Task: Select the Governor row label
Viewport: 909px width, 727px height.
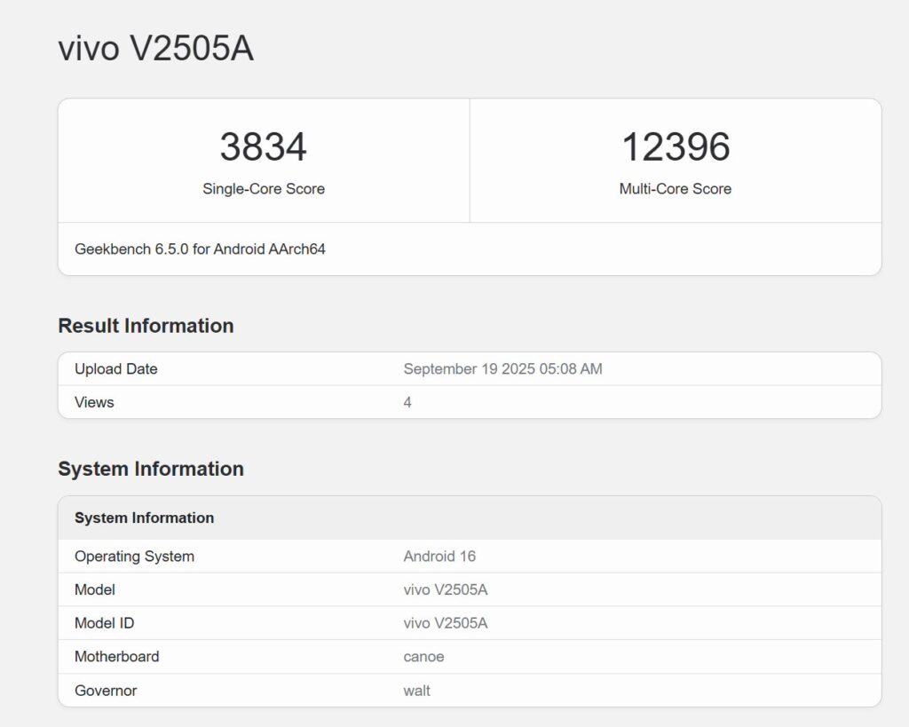Action: (106, 691)
